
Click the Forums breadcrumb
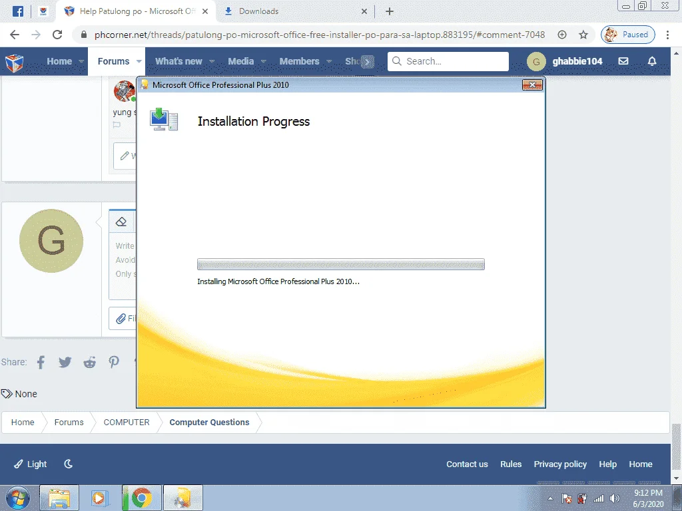click(69, 423)
